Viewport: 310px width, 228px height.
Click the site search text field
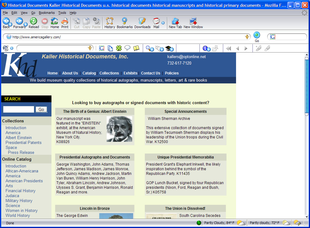(x=18, y=109)
